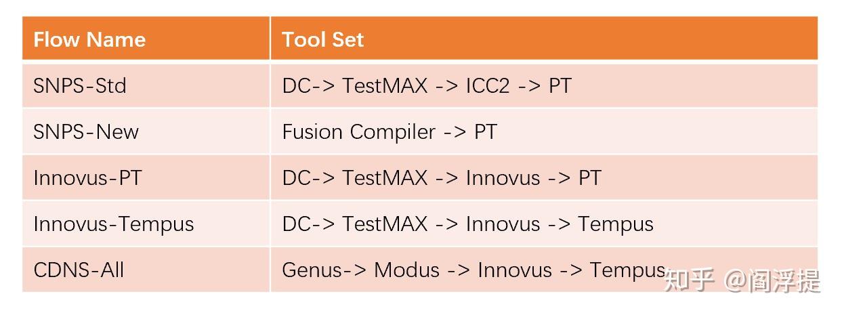The width and height of the screenshot is (842, 315).
Task: Click PT in the SNPS-New row
Action: click(x=485, y=131)
